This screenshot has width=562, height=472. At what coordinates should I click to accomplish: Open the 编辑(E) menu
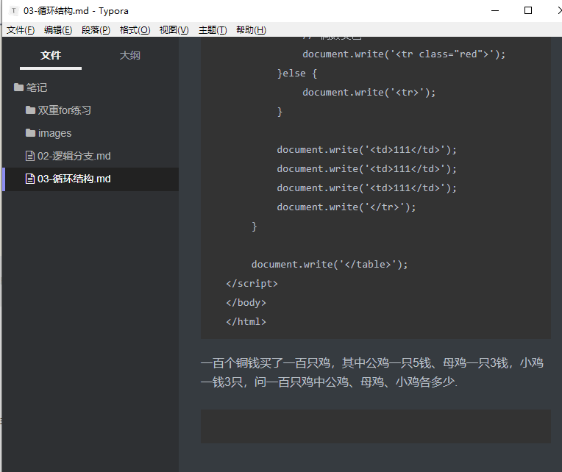coord(58,30)
